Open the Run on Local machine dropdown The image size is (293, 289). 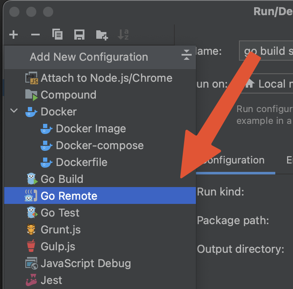coord(267,83)
